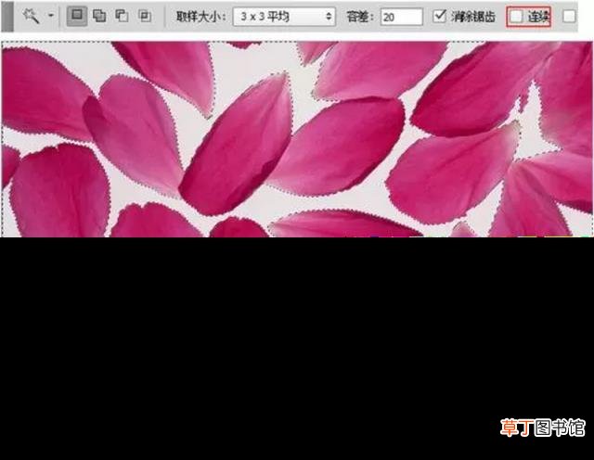Click the 容差 tolerance field showing 20
The height and width of the screenshot is (460, 594).
pos(402,17)
